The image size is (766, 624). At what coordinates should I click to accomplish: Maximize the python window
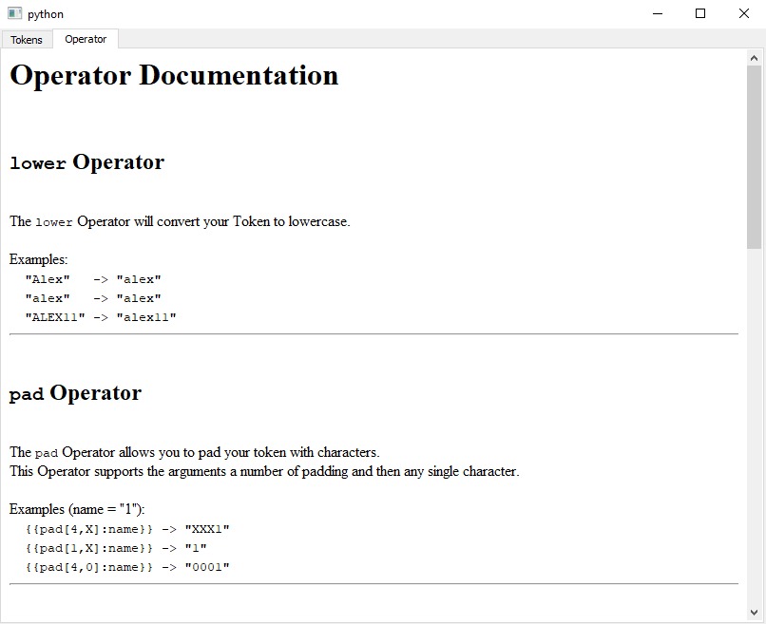(700, 13)
